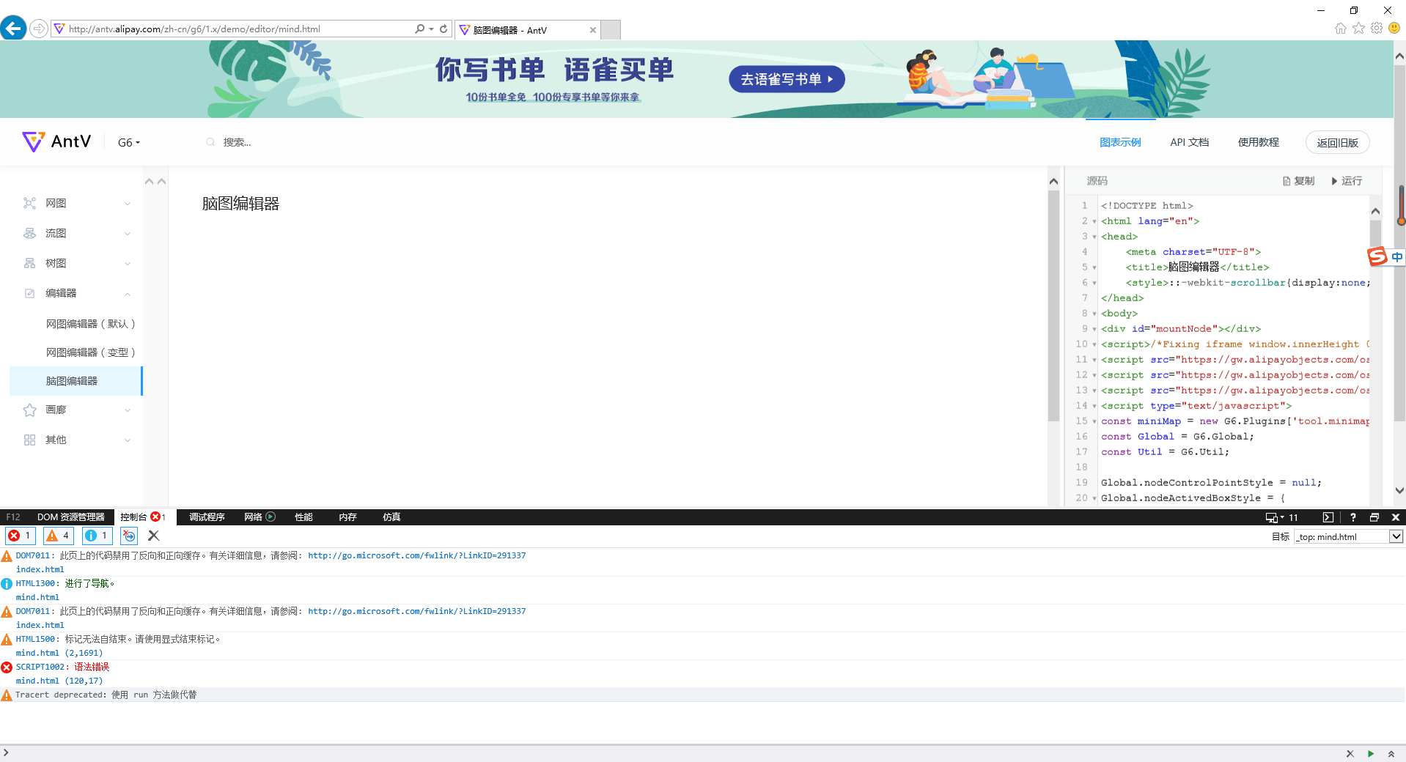Switch to DOM 资源管理器 tab
Viewport: 1406px width, 762px height.
click(x=71, y=517)
